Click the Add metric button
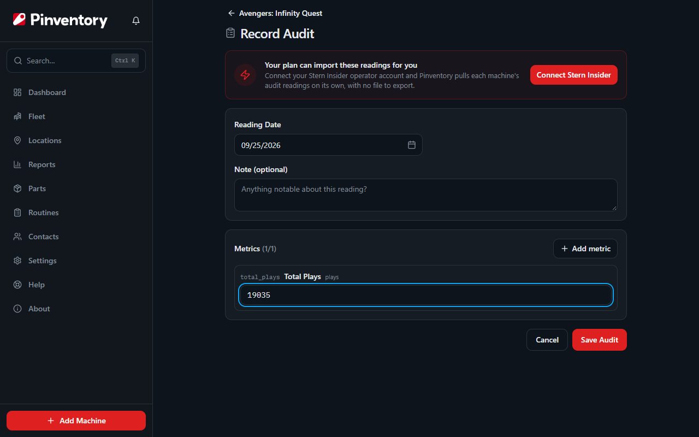Image resolution: width=699 pixels, height=437 pixels. 585,249
